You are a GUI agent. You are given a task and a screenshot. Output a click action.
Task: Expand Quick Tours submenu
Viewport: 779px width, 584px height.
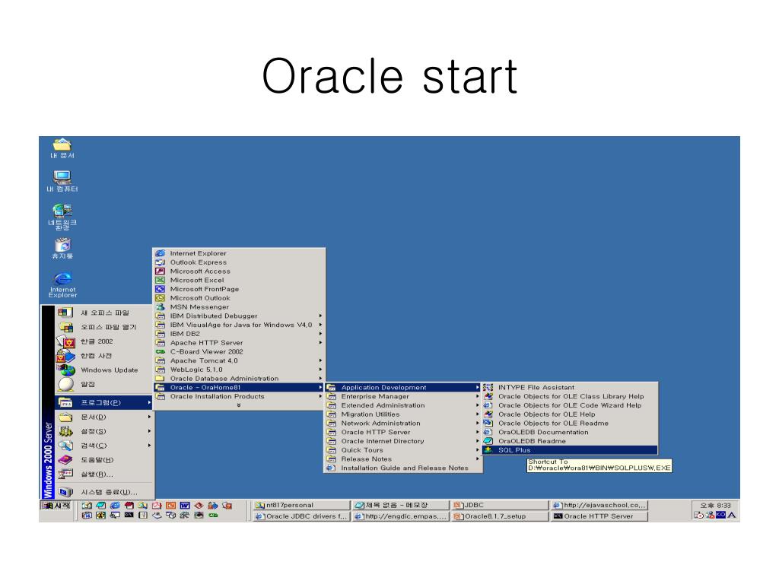(403, 450)
